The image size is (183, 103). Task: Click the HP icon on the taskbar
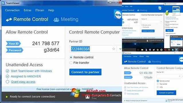click(x=162, y=50)
